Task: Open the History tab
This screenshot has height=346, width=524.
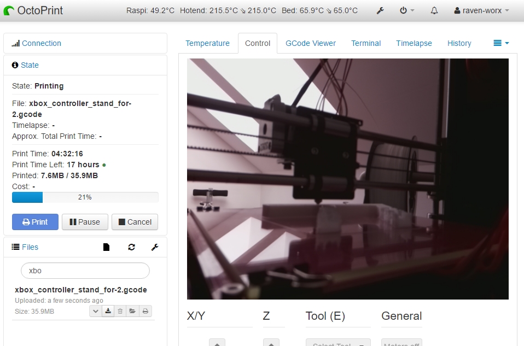Action: [459, 43]
